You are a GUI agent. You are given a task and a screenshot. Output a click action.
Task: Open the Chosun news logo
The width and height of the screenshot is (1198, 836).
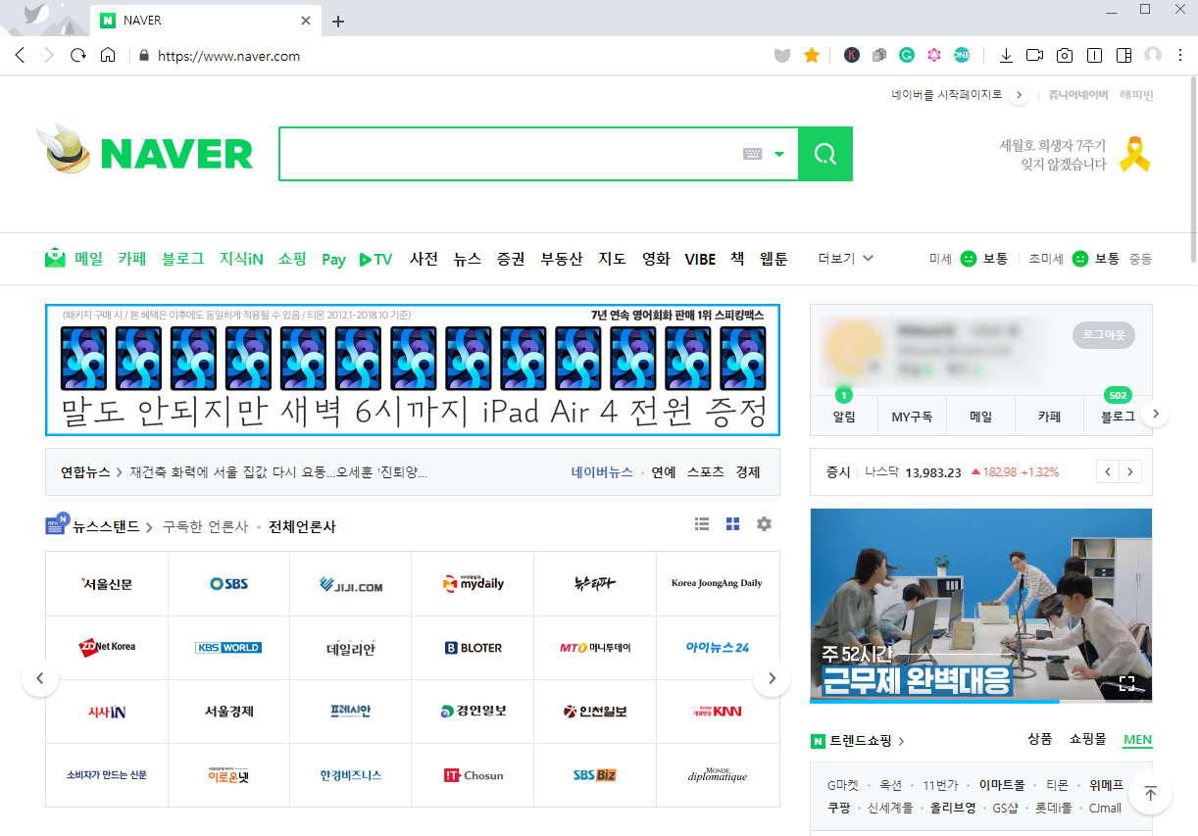473,775
